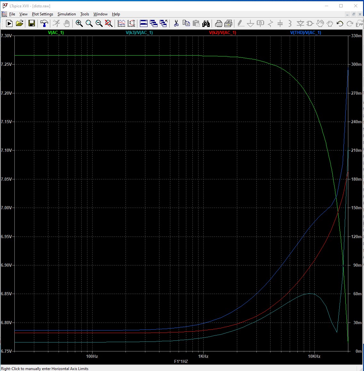Click the 10KHz horizontal axis label
This screenshot has height=371, width=364.
[x=314, y=356]
